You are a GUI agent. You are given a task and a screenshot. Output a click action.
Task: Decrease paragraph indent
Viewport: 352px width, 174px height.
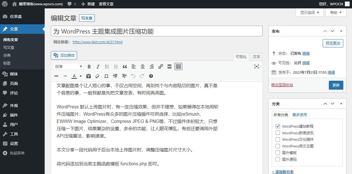click(x=115, y=76)
